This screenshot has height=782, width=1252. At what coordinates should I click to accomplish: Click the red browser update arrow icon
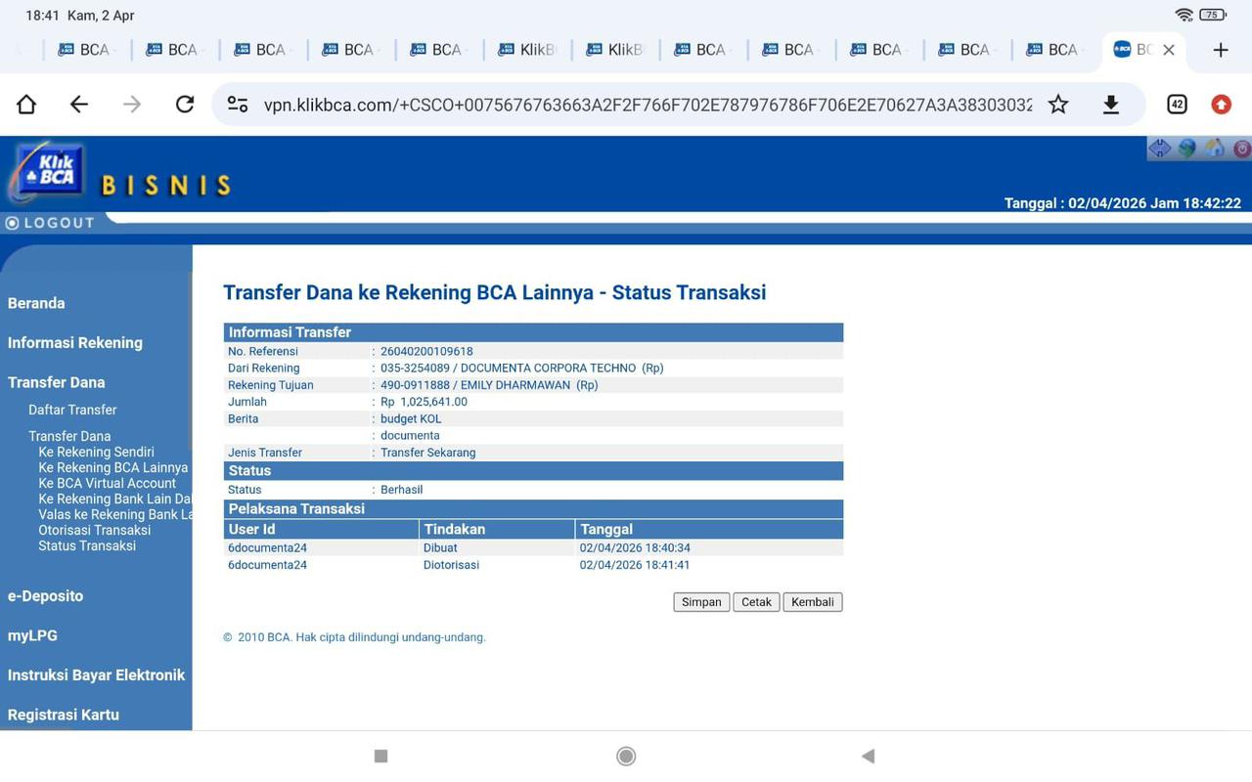coord(1221,105)
